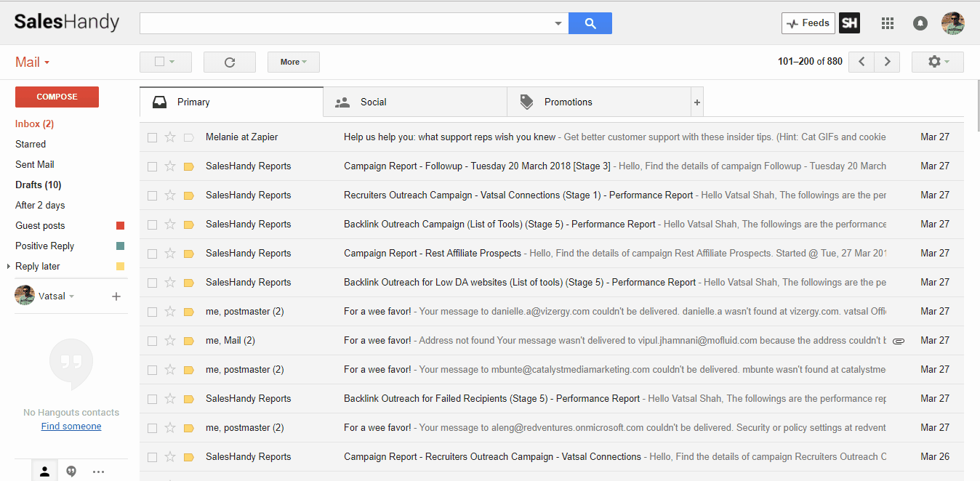This screenshot has width=980, height=481.
Task: Click the blue search magnifier button
Action: [x=590, y=23]
